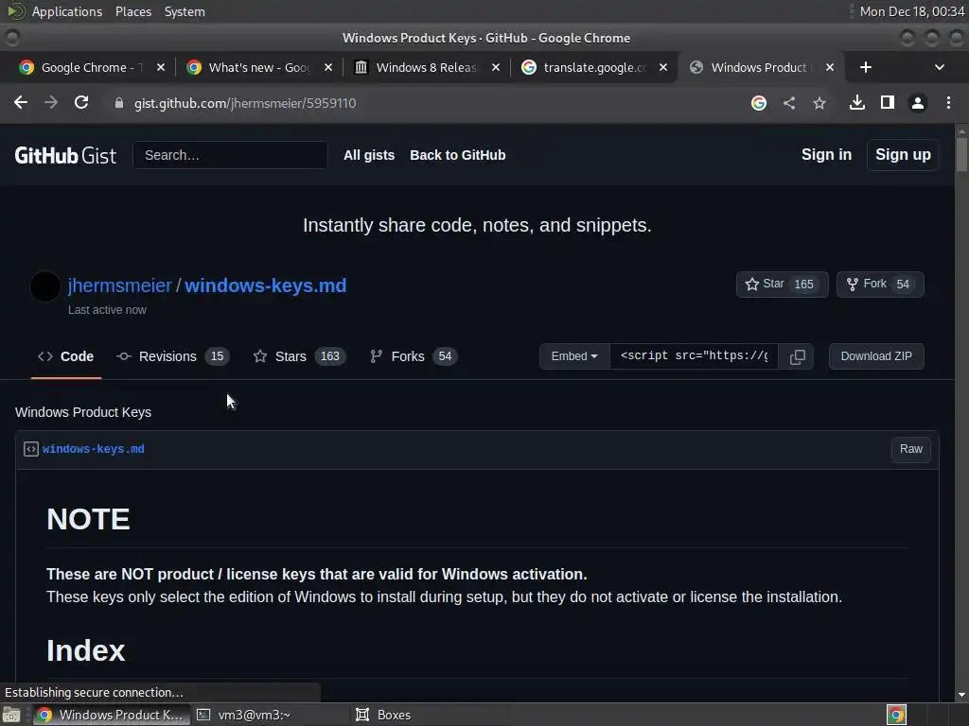The height and width of the screenshot is (726, 969).
Task: Click the page vertical scrollbar thumb
Action: tap(961, 154)
